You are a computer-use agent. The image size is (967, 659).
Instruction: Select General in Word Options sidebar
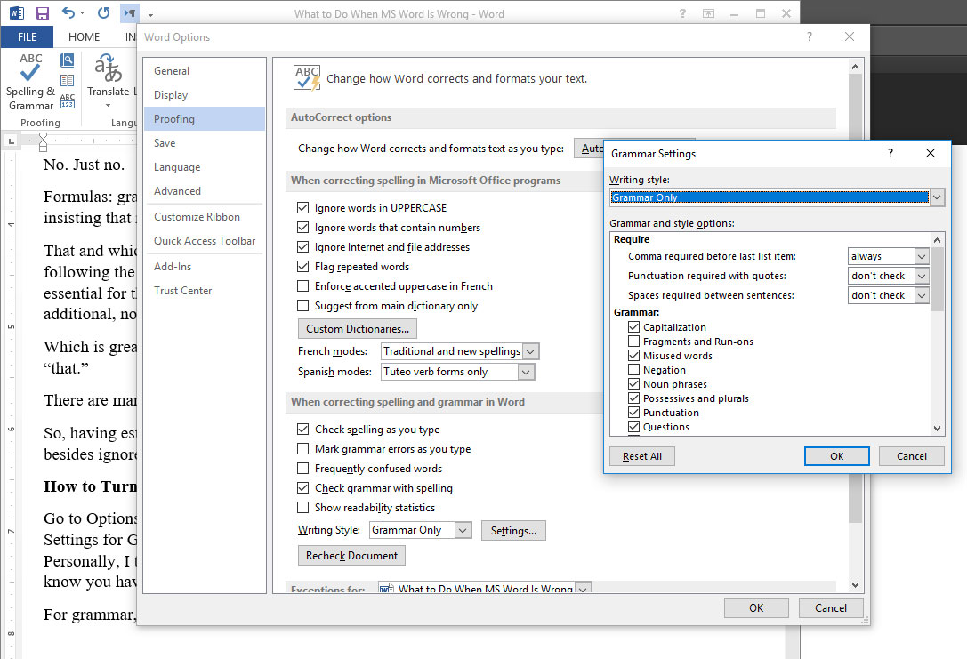coord(205,71)
